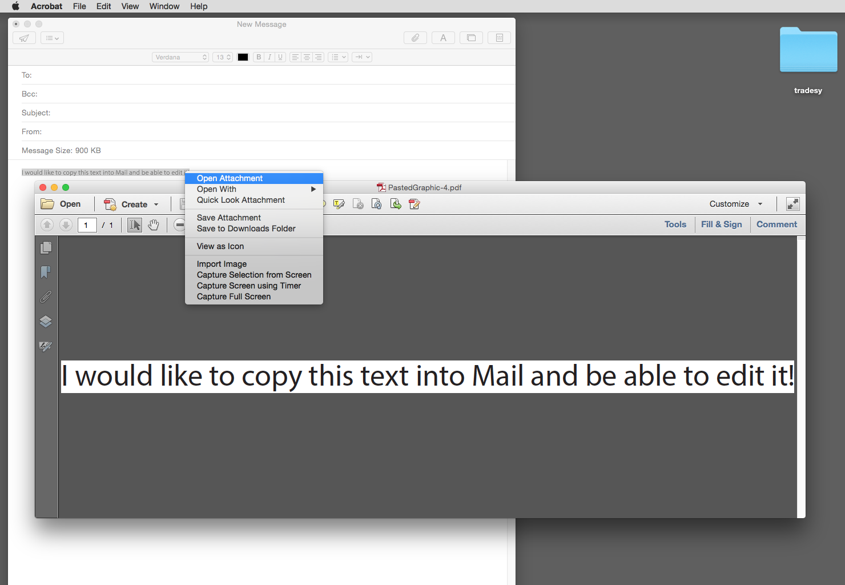Open the Verdana font dropdown
This screenshot has width=845, height=585.
point(180,57)
